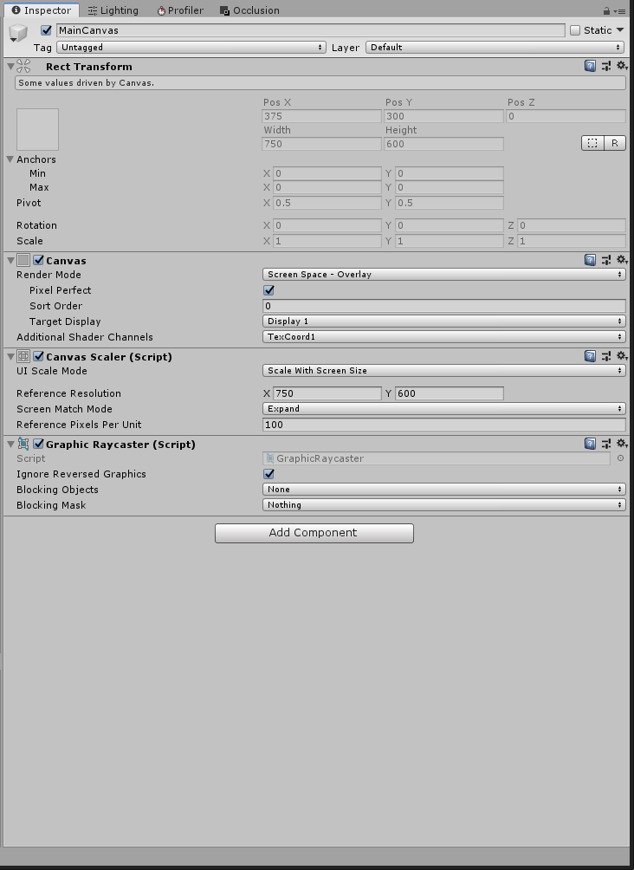The image size is (634, 870).
Task: Disable the Canvas Scaler component checkbox
Action: 38,356
